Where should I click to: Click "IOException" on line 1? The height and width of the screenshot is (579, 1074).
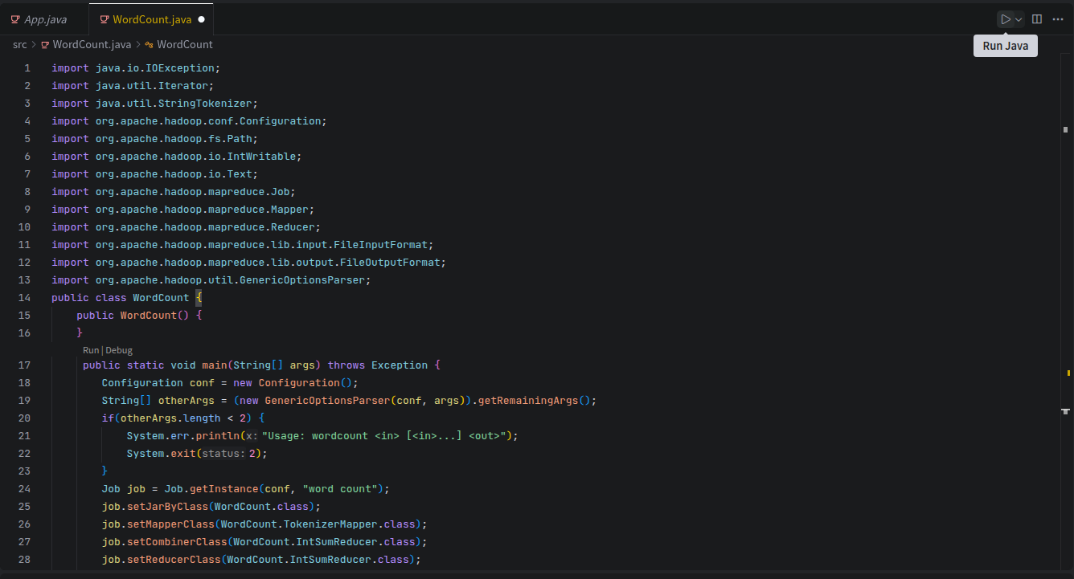(179, 68)
